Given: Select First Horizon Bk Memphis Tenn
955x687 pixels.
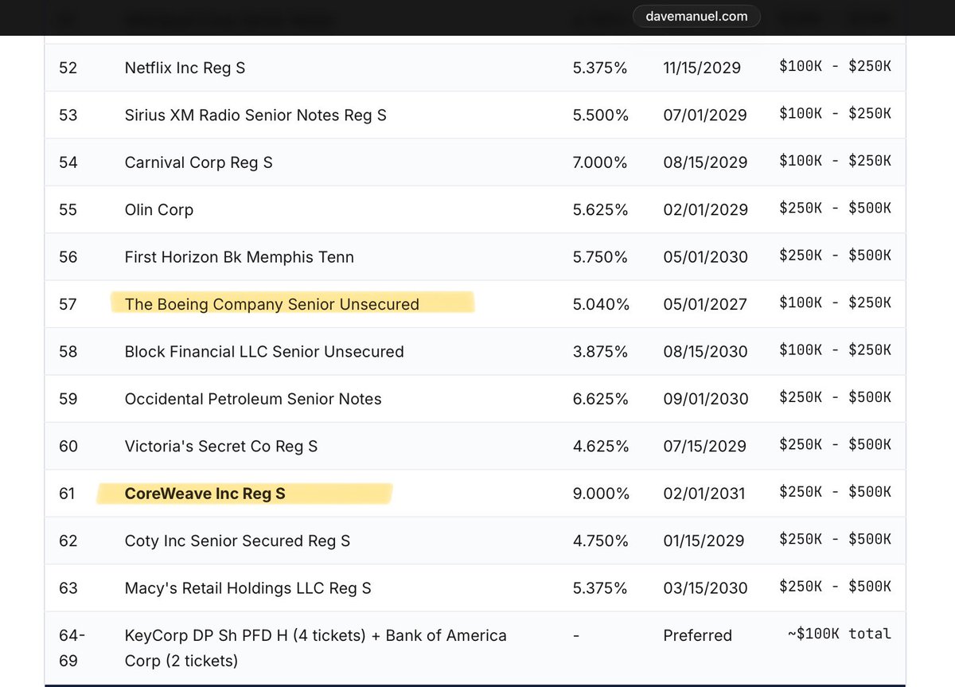Looking at the screenshot, I should click(239, 257).
